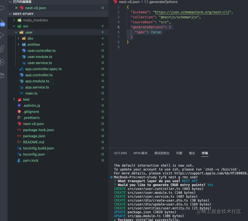Expand the node_modules folder chevron
The height and width of the screenshot is (221, 248).
click(x=14, y=20)
